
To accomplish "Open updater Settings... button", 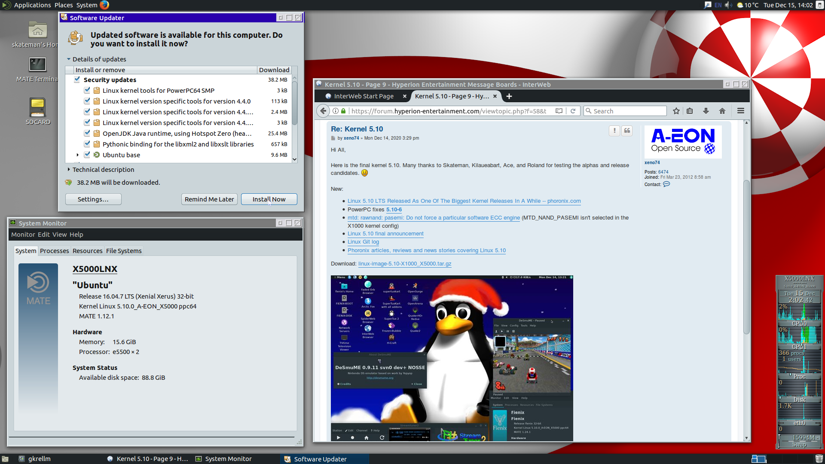I will coord(93,199).
